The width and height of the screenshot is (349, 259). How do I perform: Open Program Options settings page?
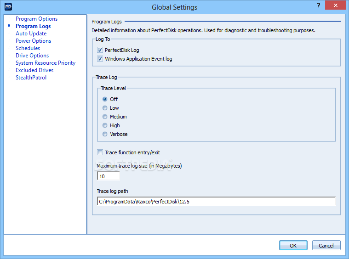pyautogui.click(x=36, y=19)
